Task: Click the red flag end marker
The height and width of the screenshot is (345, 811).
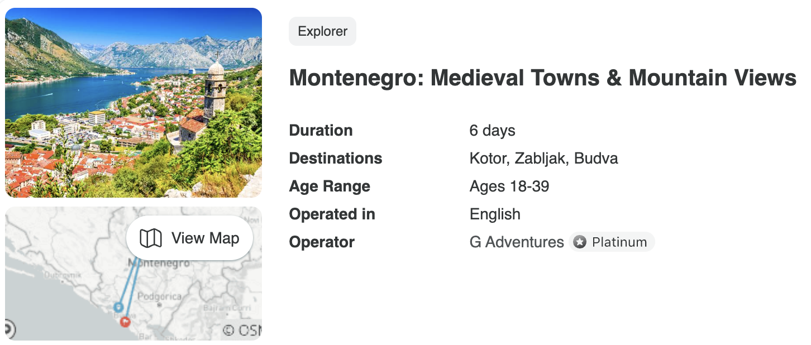Action: coord(125,322)
